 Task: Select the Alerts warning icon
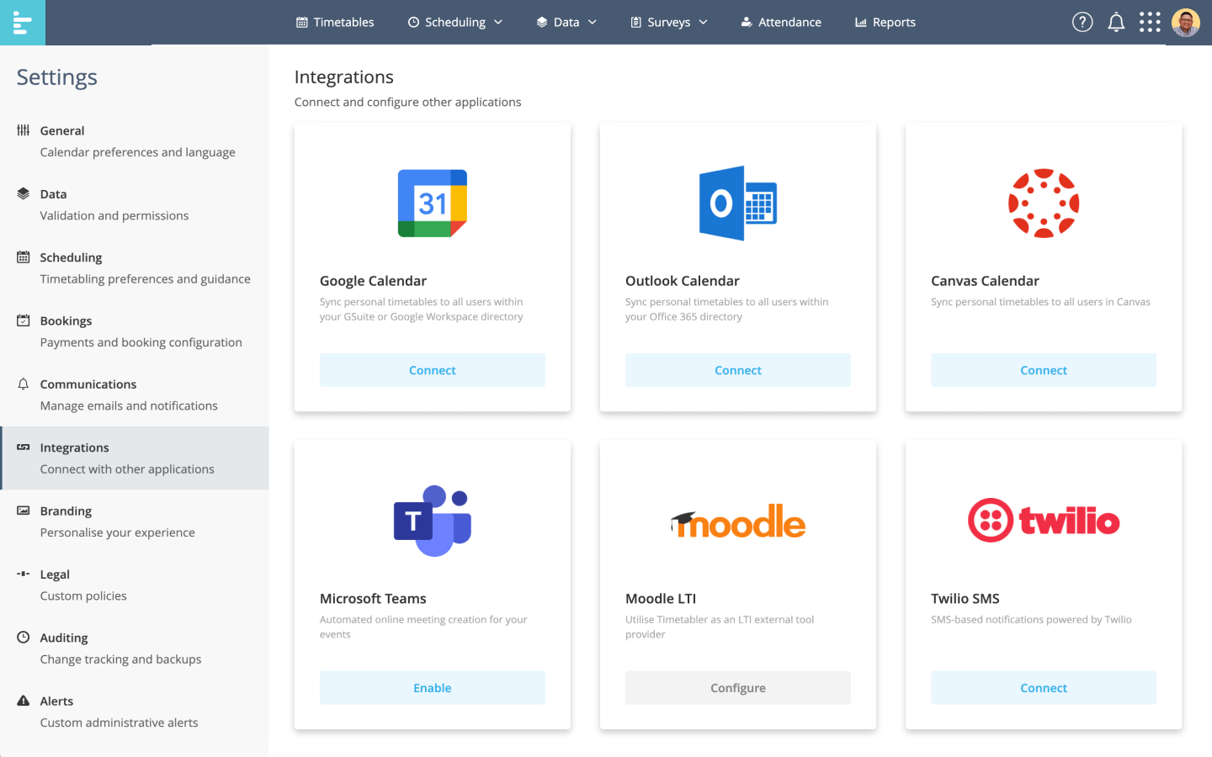coord(22,701)
